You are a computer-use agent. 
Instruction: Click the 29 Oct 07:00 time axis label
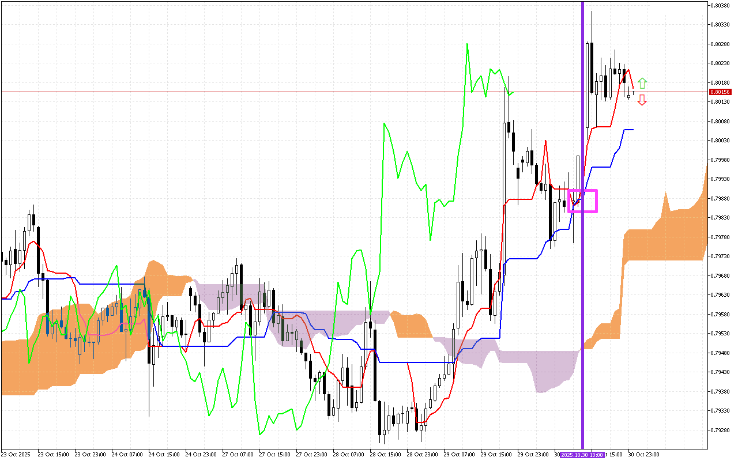point(460,455)
